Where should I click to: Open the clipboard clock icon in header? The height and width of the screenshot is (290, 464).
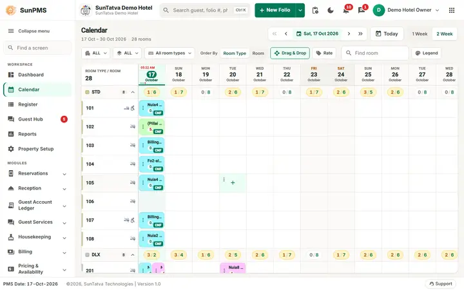point(315,10)
